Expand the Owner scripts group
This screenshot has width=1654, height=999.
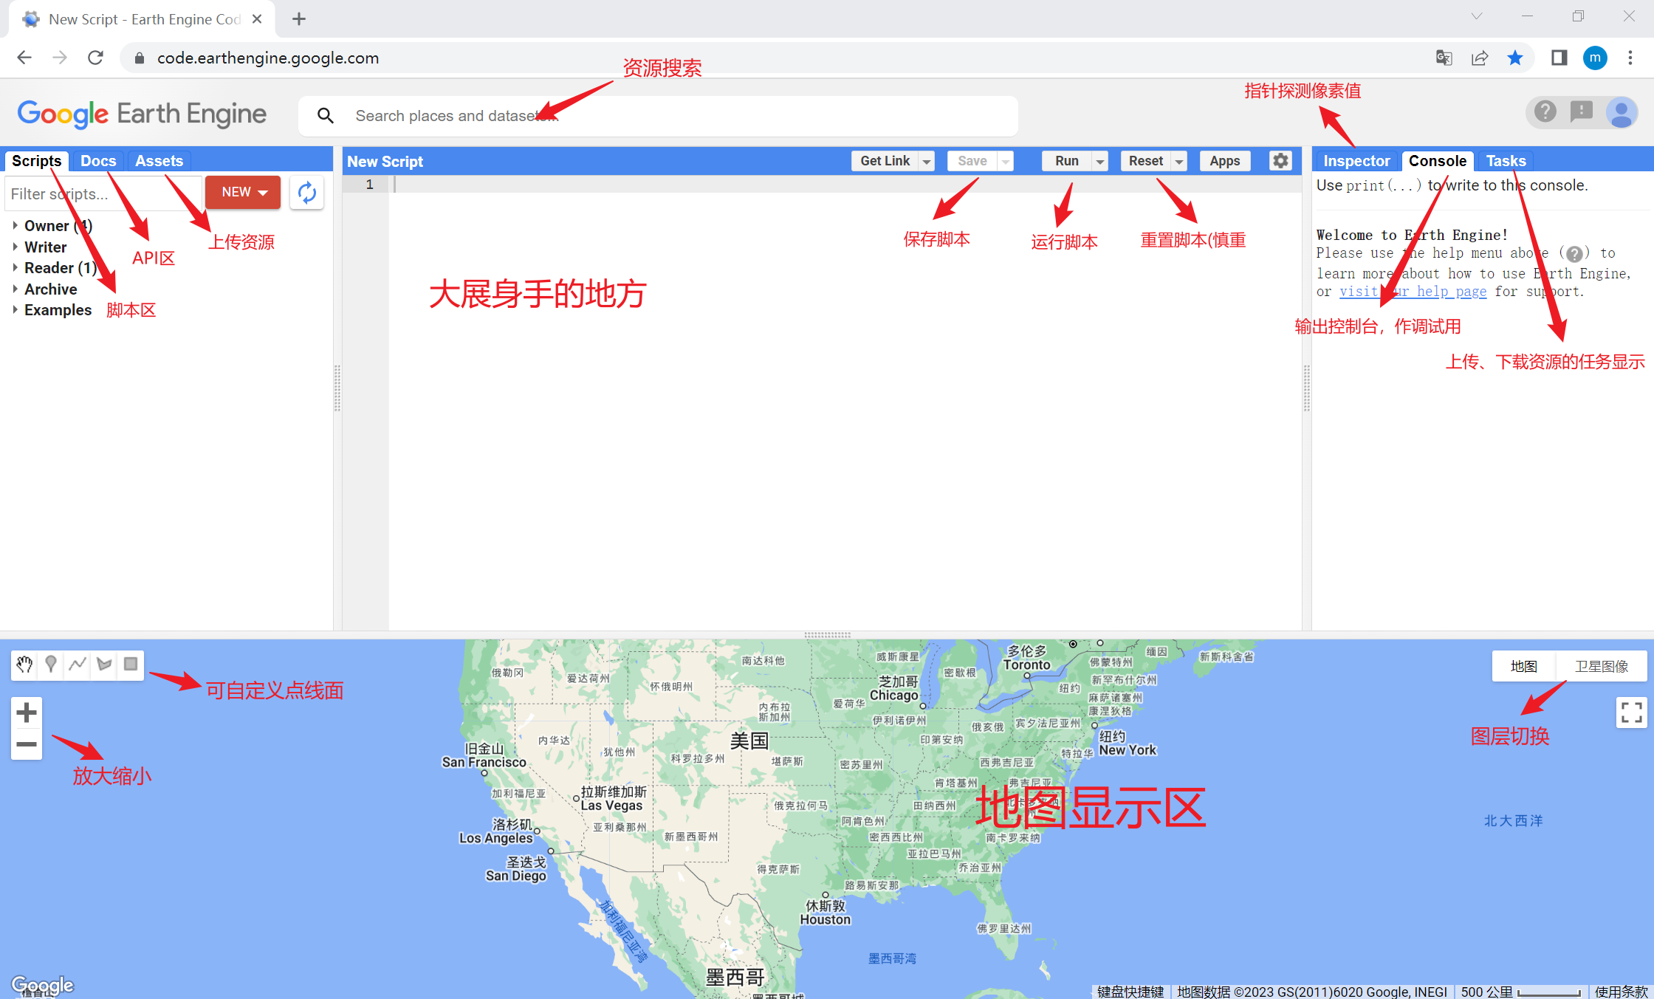17,225
